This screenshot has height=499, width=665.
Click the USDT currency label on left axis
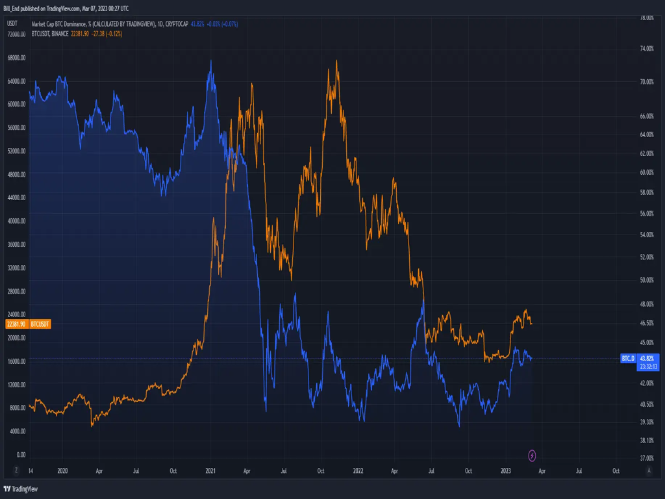pyautogui.click(x=12, y=23)
